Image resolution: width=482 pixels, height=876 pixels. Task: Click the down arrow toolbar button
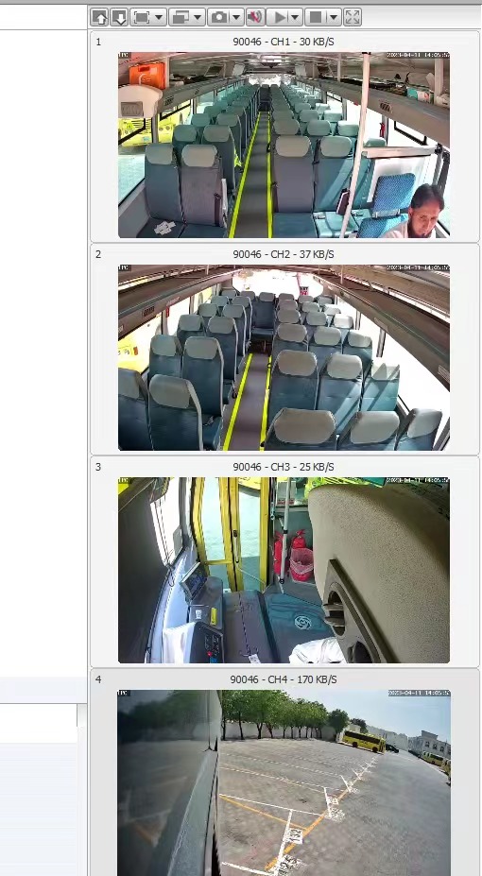pyautogui.click(x=119, y=17)
